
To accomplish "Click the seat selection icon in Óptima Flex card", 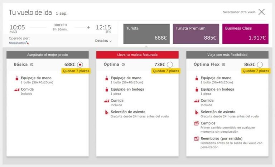I will (197, 112).
